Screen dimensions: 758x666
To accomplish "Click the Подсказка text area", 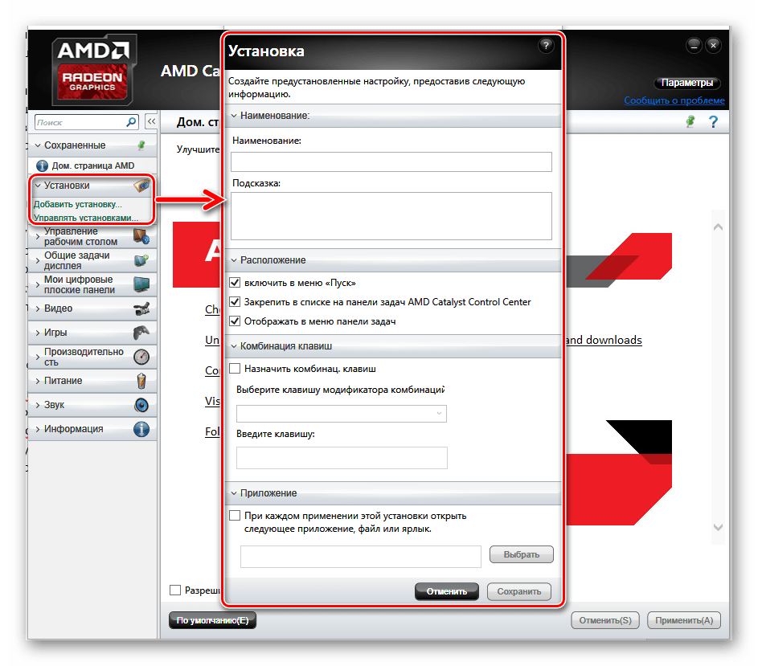I will point(391,216).
